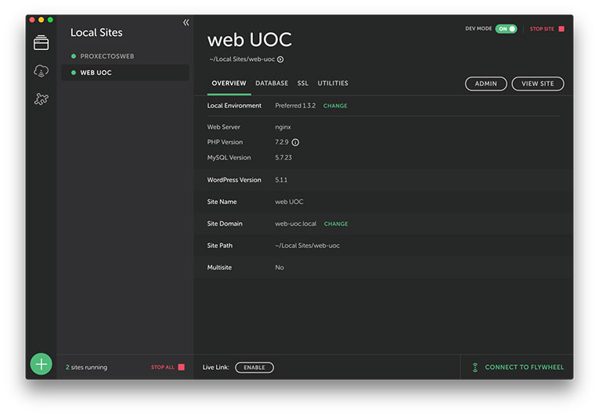The width and height of the screenshot is (599, 416).
Task: Enable the Live Link
Action: 254,368
